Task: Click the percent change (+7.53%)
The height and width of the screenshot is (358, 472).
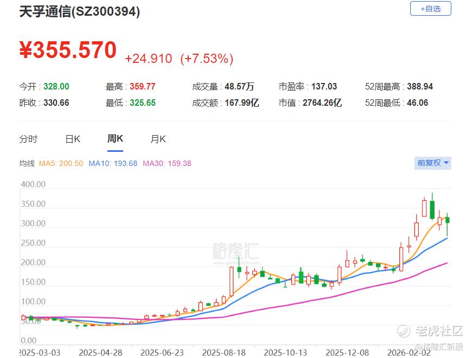Action: click(207, 59)
